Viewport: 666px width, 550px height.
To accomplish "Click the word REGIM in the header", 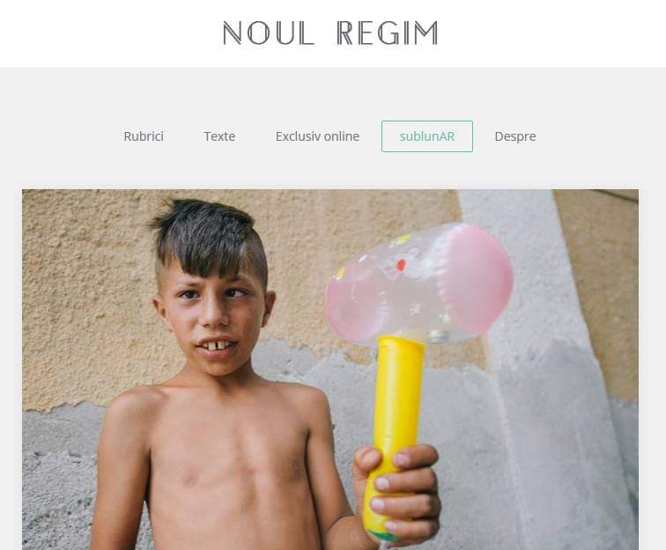I will pyautogui.click(x=388, y=33).
